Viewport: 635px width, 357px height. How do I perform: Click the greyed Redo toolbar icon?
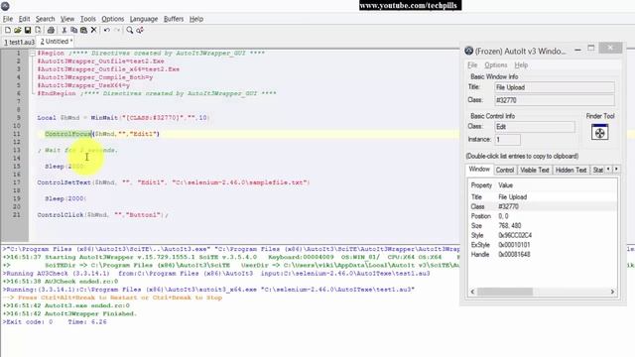point(117,30)
